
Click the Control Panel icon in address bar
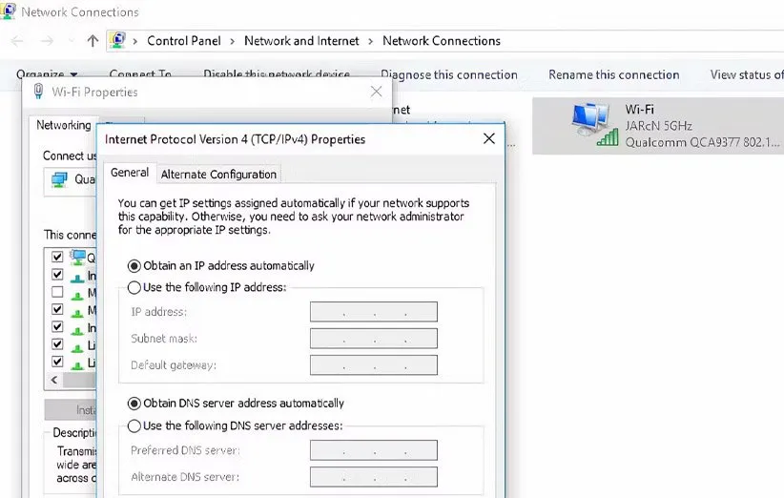(x=118, y=40)
